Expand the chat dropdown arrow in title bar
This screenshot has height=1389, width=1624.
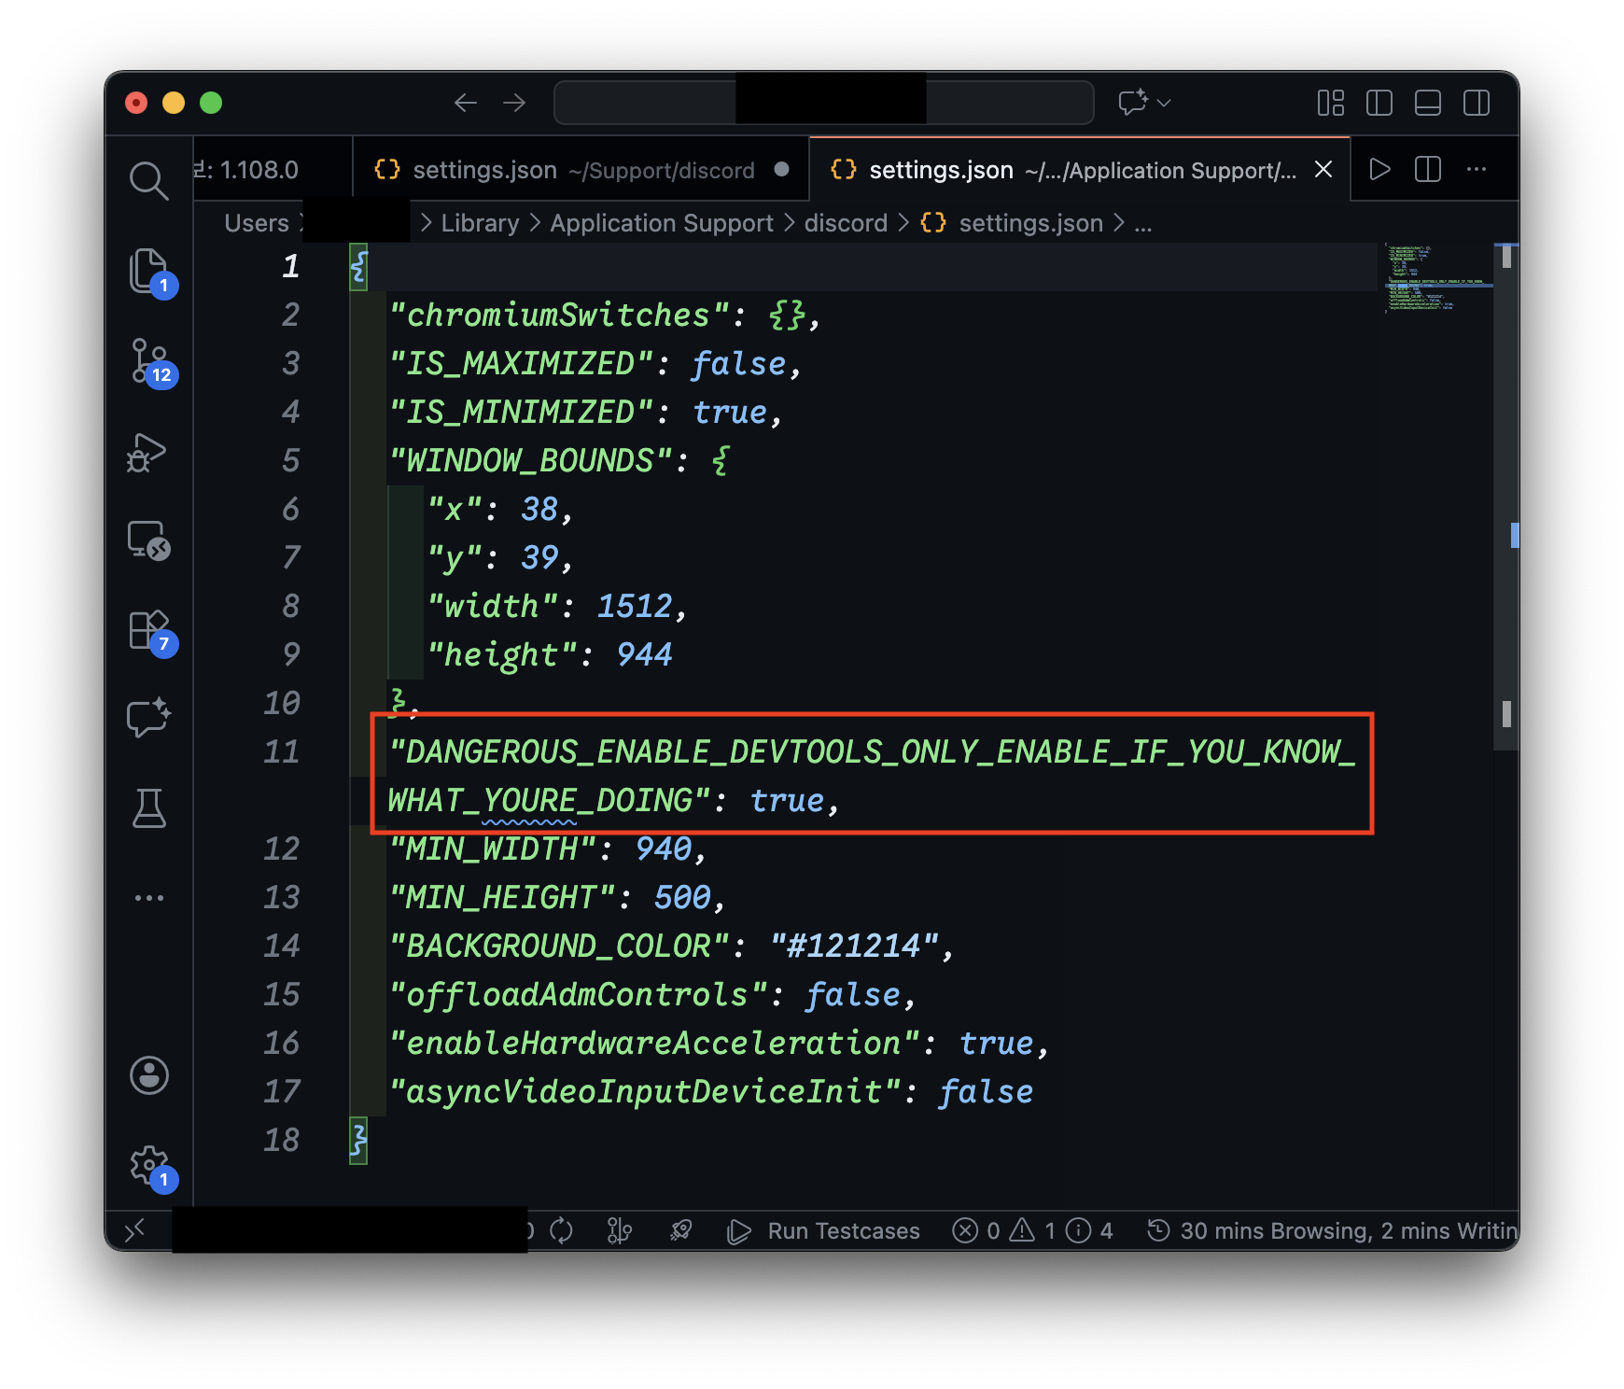pos(1164,103)
